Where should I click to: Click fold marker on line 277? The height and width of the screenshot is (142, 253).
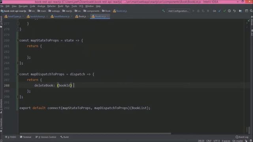(x=18, y=24)
